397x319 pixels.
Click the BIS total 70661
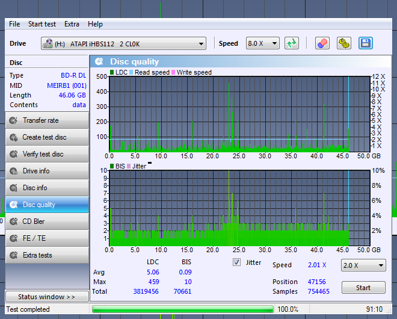(x=182, y=291)
